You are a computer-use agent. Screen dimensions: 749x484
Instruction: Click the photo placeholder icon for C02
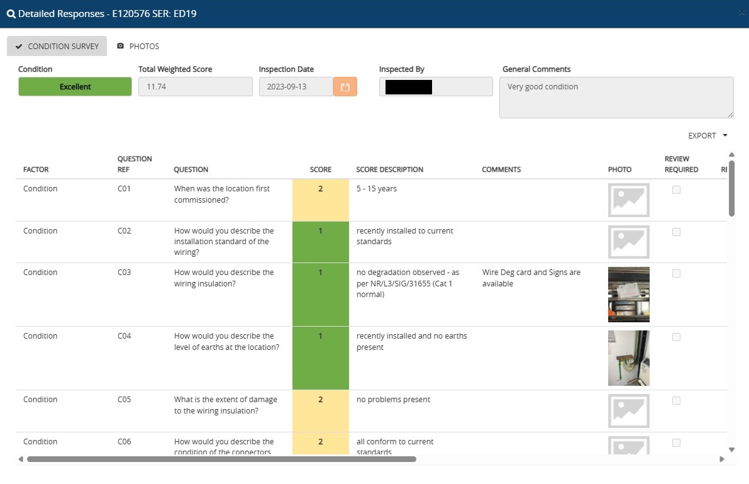628,242
